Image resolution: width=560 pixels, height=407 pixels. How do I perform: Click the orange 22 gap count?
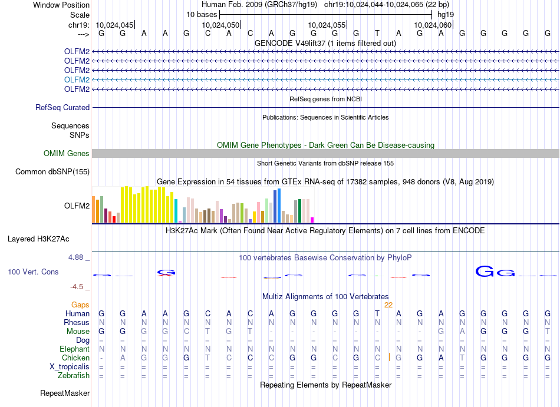coord(388,305)
